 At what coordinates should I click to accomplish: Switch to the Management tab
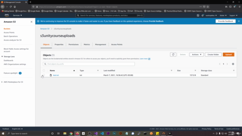[x=101, y=45]
